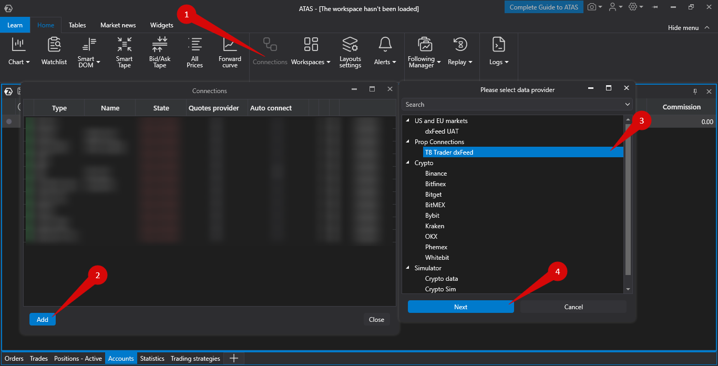Screen dimensions: 718x366
Task: Open the settings gear menu
Action: pos(633,7)
